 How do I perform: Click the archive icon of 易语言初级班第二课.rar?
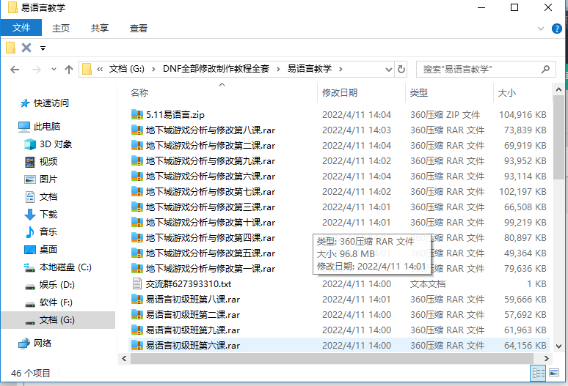137,314
